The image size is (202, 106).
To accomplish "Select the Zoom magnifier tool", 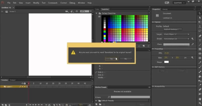I will click(200, 103).
